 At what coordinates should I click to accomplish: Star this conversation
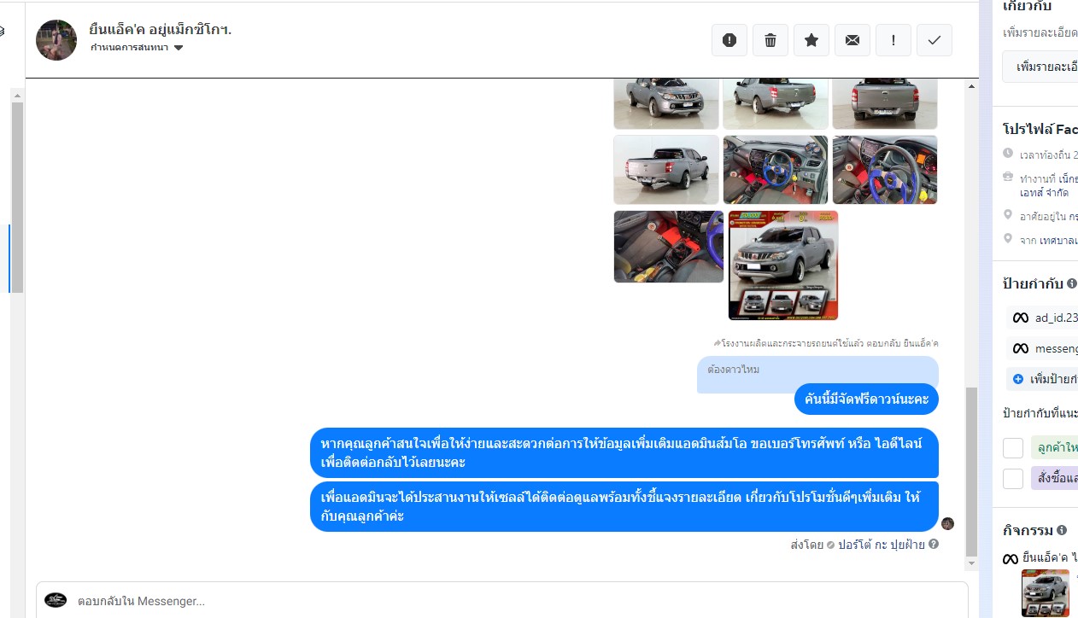click(811, 40)
